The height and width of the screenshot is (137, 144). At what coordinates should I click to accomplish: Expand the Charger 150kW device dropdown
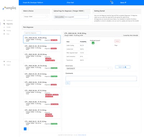36,17
